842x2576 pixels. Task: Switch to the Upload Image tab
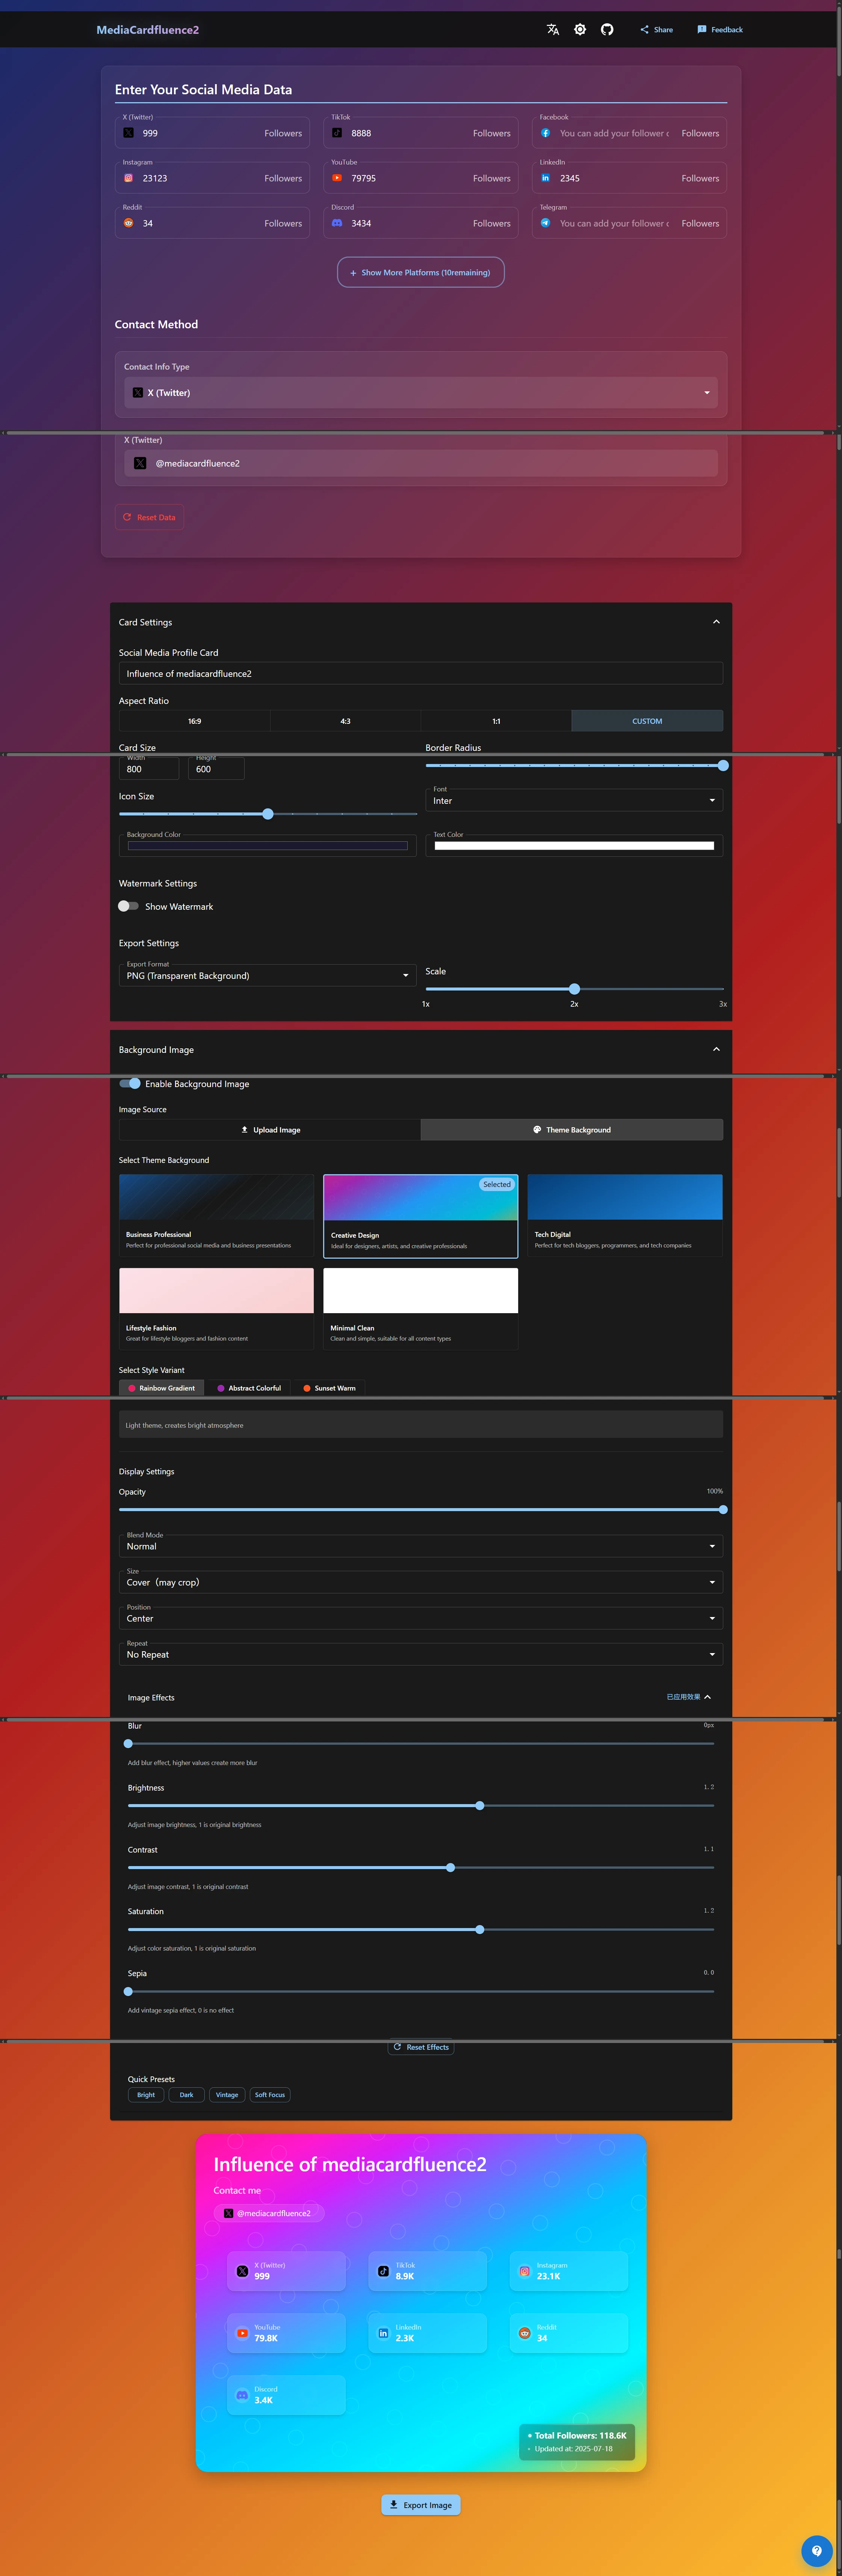click(270, 1130)
